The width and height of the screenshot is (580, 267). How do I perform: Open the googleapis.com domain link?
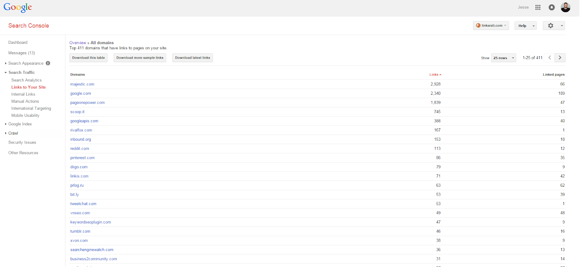pyautogui.click(x=84, y=121)
